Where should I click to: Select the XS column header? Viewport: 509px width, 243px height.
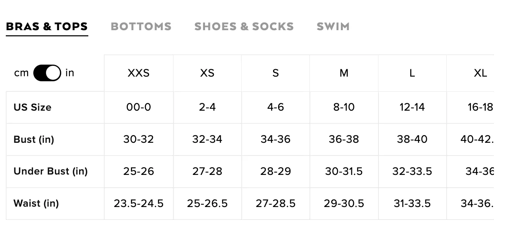[207, 73]
